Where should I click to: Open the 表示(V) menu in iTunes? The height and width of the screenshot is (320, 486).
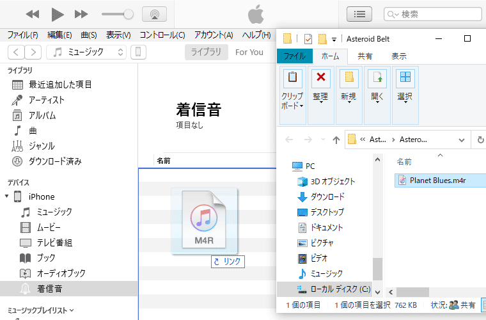(118, 35)
